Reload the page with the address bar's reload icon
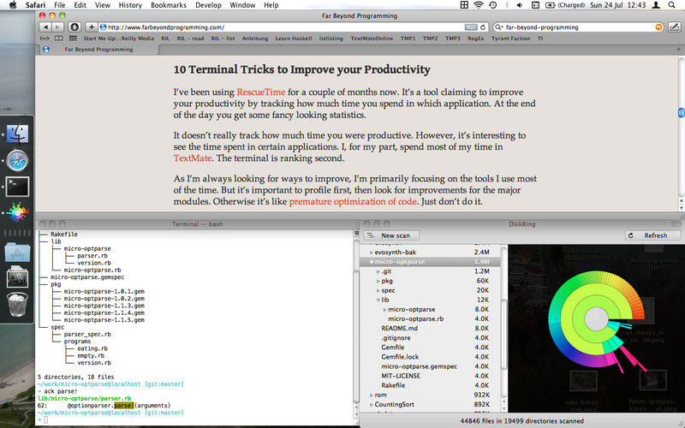 483,27
